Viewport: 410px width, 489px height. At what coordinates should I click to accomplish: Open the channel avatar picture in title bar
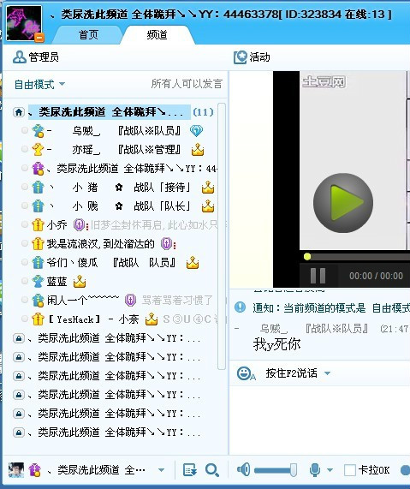point(24,23)
